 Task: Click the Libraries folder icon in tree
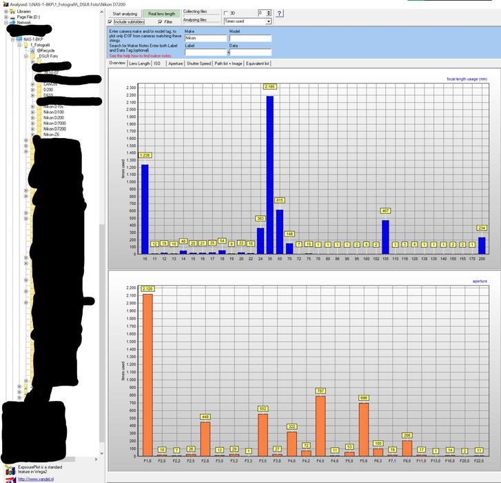point(12,11)
